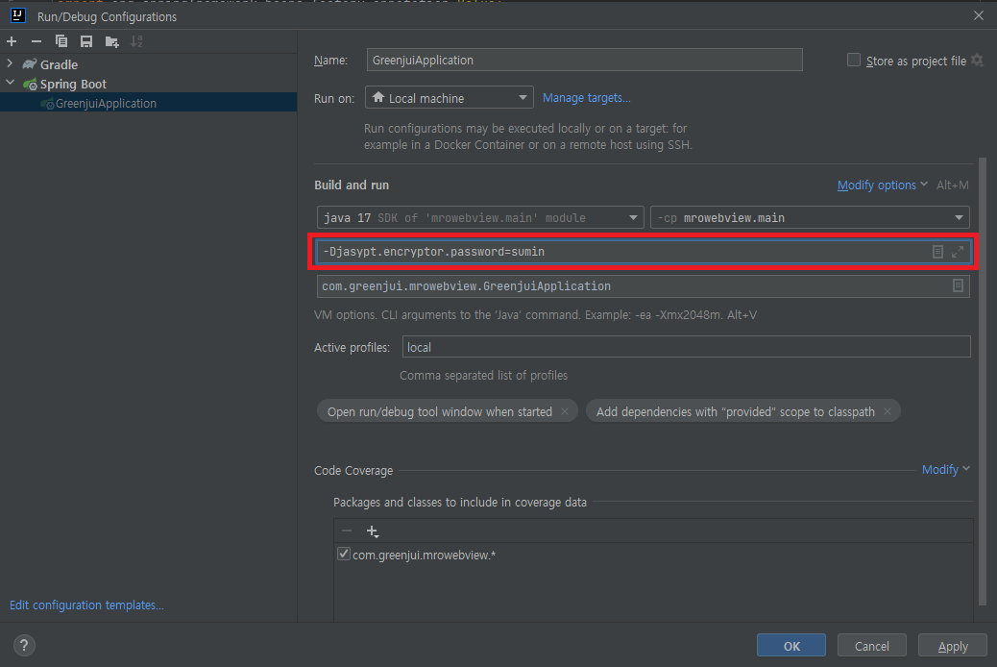Screen dimensions: 997x667
Task: Open Modify options dropdown in Build and run
Action: pos(882,185)
